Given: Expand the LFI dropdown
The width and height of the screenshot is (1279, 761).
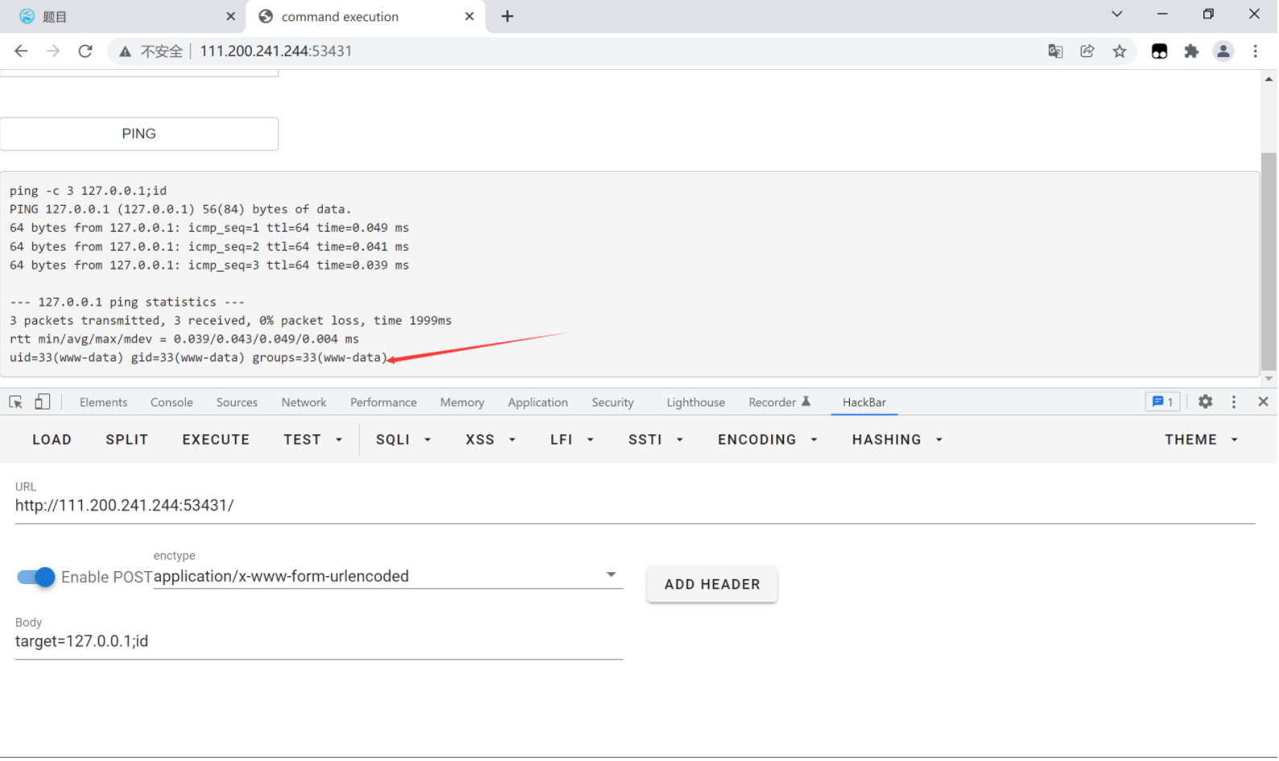Looking at the screenshot, I should click(571, 440).
